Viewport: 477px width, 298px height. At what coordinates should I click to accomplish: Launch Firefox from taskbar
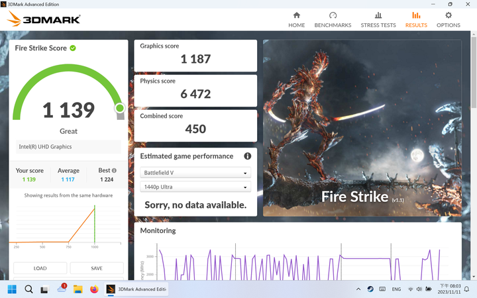94,289
